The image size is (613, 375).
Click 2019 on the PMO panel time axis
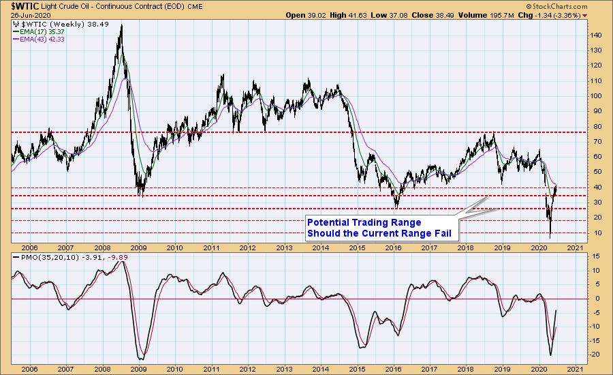503,369
